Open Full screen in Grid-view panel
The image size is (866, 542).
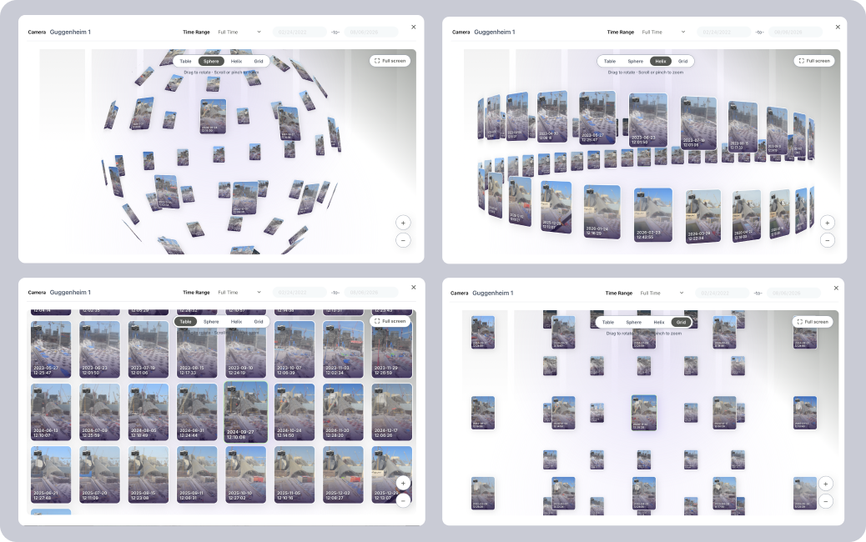[x=813, y=322]
